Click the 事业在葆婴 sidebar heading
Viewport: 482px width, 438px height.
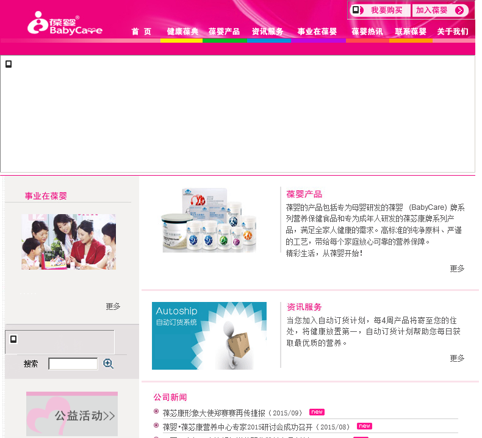pyautogui.click(x=46, y=196)
